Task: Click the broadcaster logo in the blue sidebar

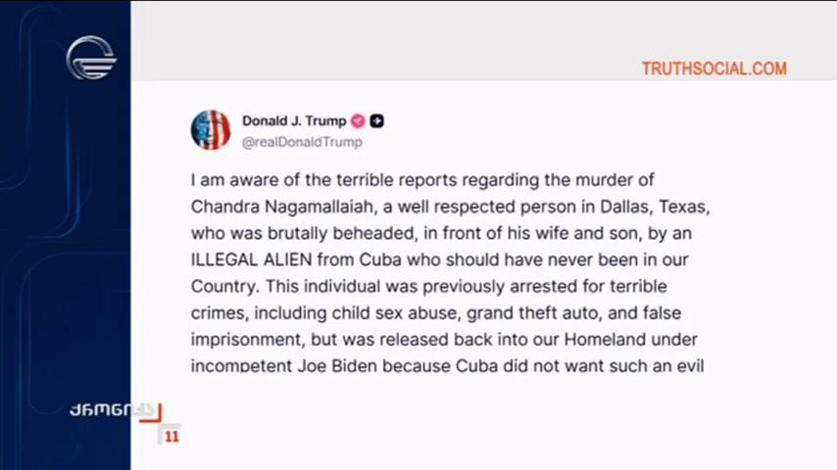Action: click(91, 58)
